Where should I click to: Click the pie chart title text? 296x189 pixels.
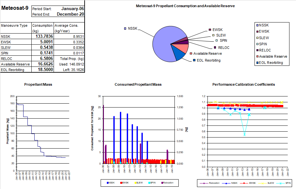click(x=185, y=6)
